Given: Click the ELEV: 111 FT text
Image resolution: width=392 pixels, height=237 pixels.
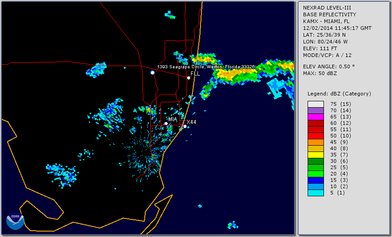Looking at the screenshot, I should (320, 48).
